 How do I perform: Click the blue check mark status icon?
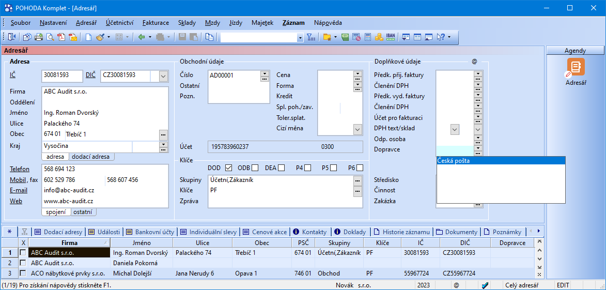(486, 285)
